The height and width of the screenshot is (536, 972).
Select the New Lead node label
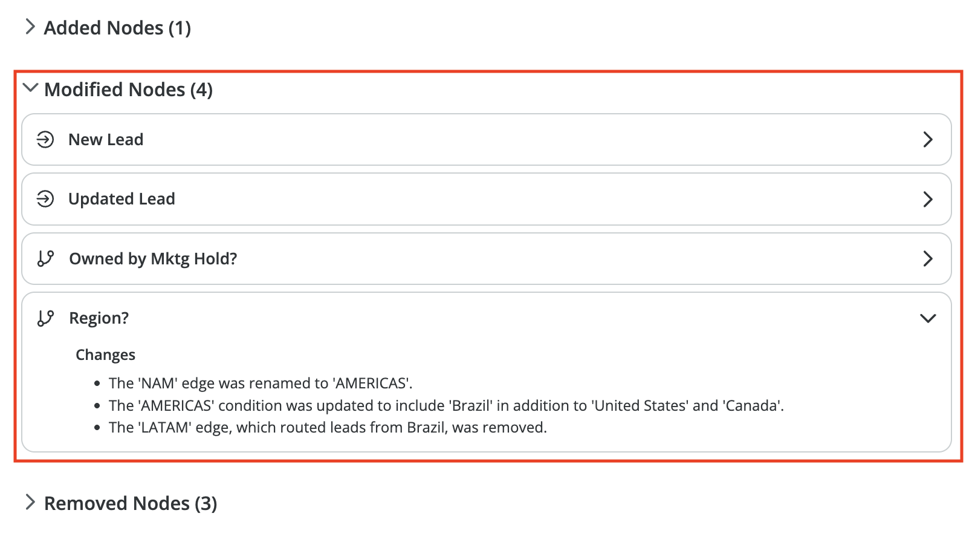pyautogui.click(x=106, y=140)
